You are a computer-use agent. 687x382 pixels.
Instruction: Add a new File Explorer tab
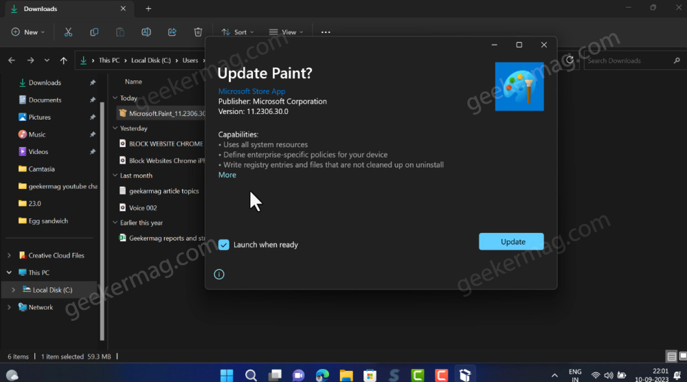coord(148,9)
